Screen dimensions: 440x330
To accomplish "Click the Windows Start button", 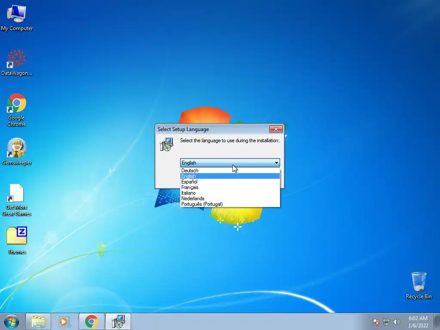I will tap(11, 321).
